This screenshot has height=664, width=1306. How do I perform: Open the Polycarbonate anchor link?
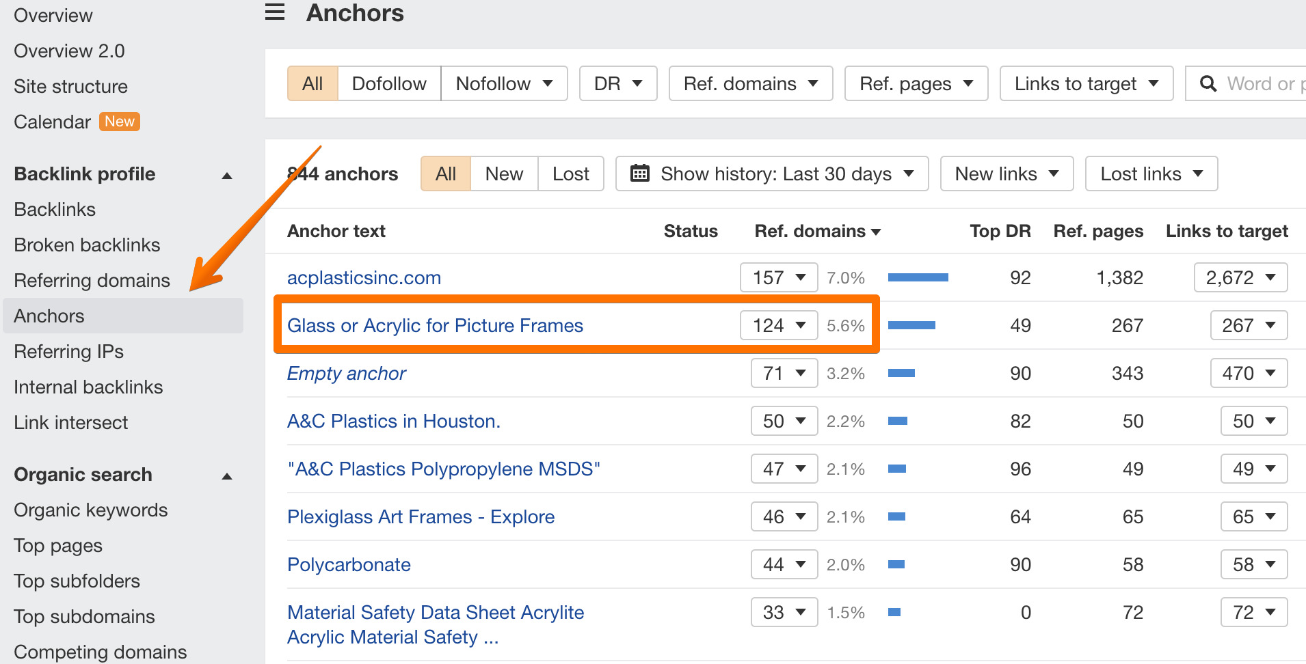349,564
